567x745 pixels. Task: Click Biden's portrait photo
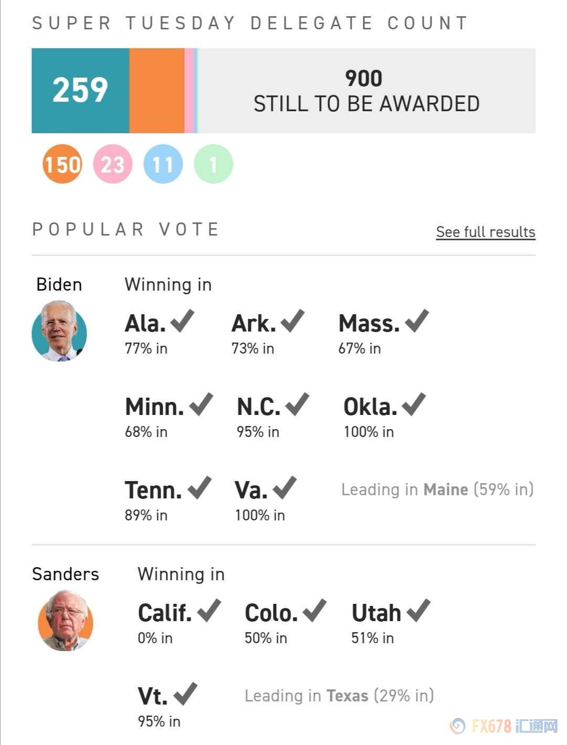pos(59,331)
